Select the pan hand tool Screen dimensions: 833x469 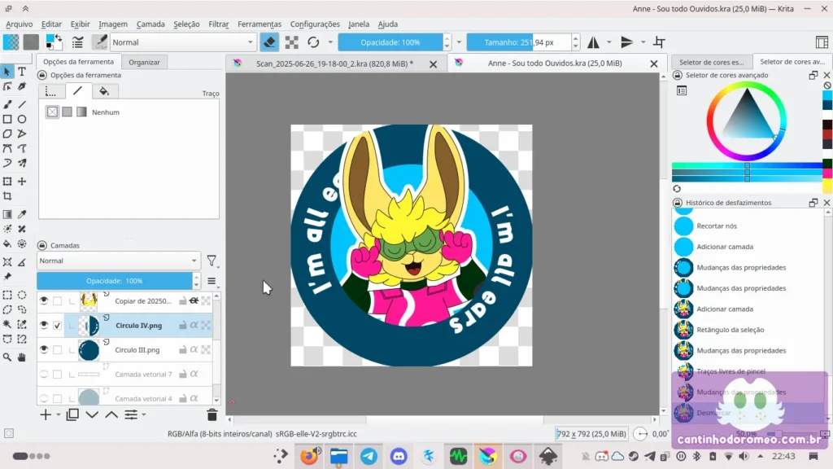pos(22,357)
